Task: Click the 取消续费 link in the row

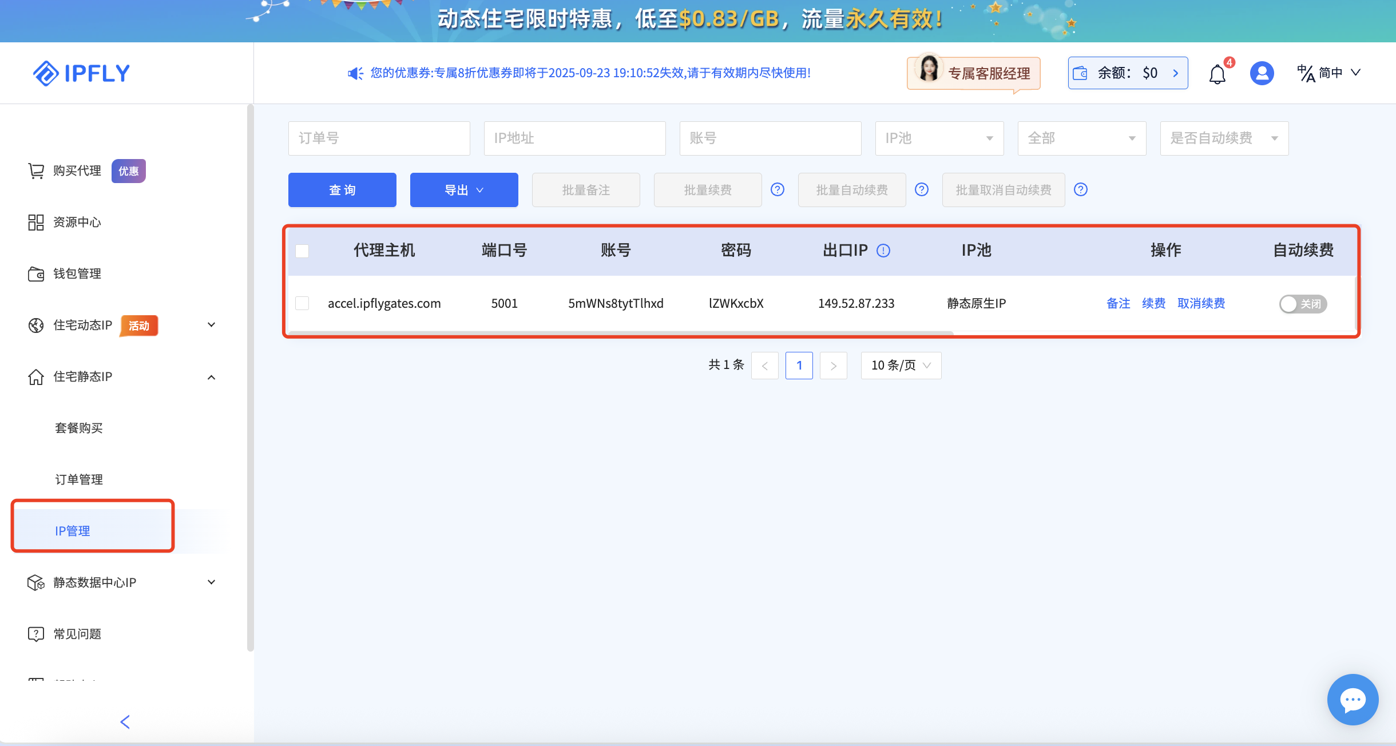Action: pyautogui.click(x=1201, y=303)
